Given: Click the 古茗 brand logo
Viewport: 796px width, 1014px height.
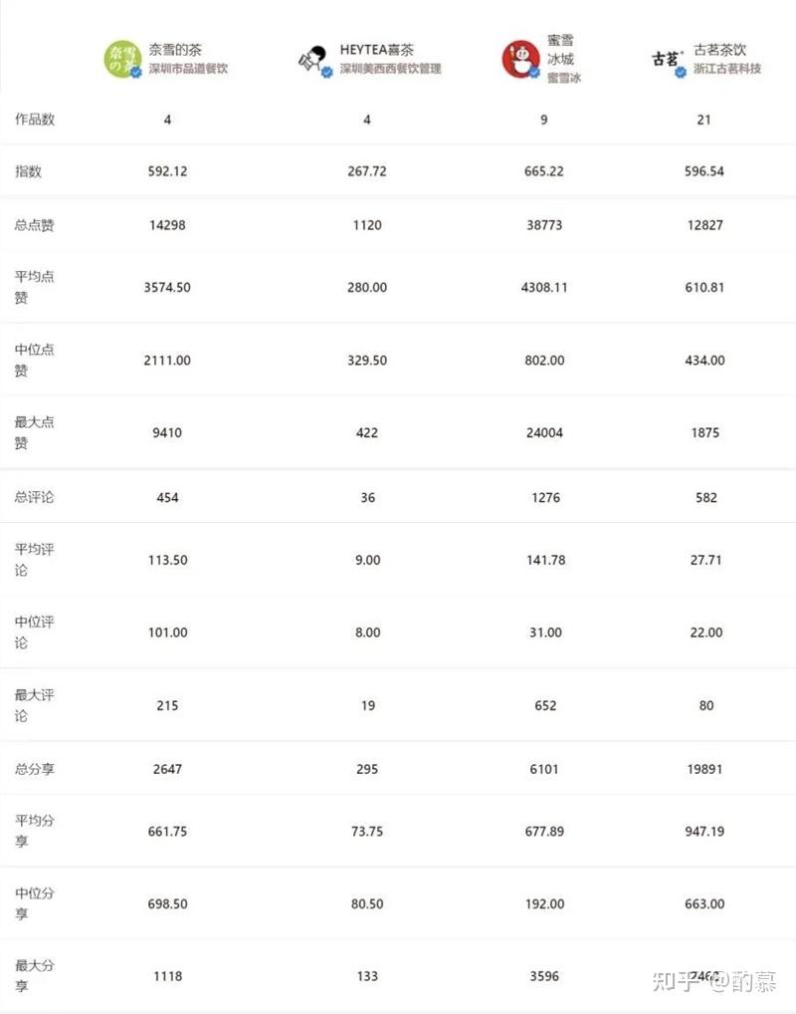Looking at the screenshot, I should [x=667, y=59].
